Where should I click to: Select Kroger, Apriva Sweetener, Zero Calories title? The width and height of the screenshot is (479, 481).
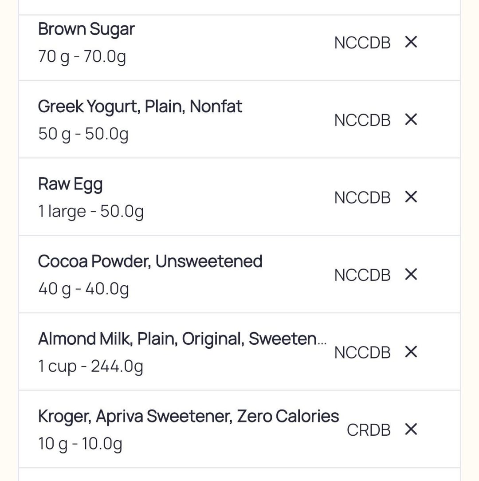[x=188, y=416]
